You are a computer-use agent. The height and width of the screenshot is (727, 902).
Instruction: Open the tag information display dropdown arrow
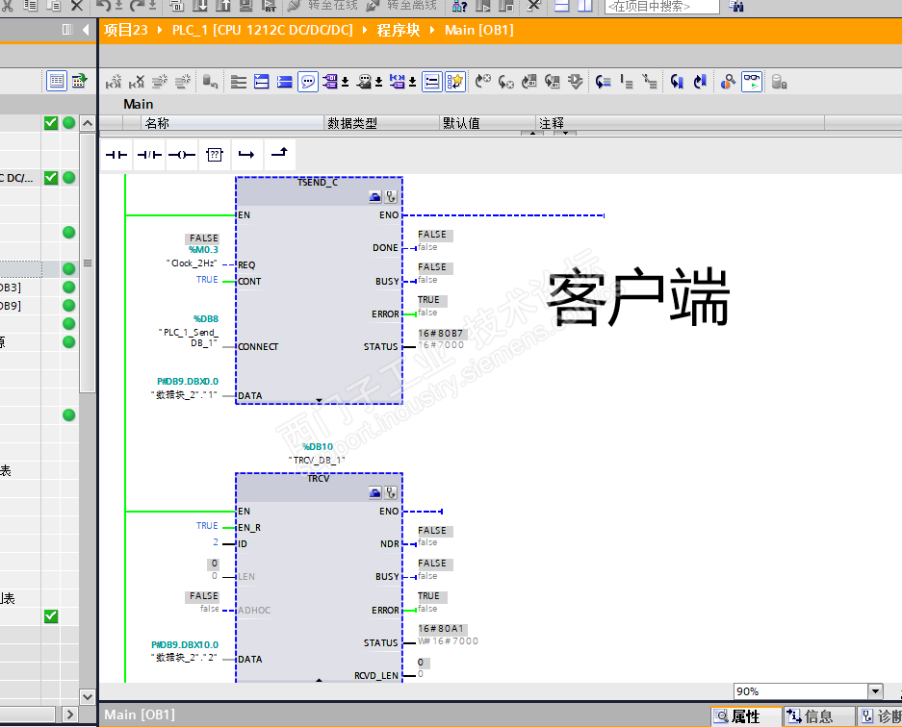[x=378, y=83]
